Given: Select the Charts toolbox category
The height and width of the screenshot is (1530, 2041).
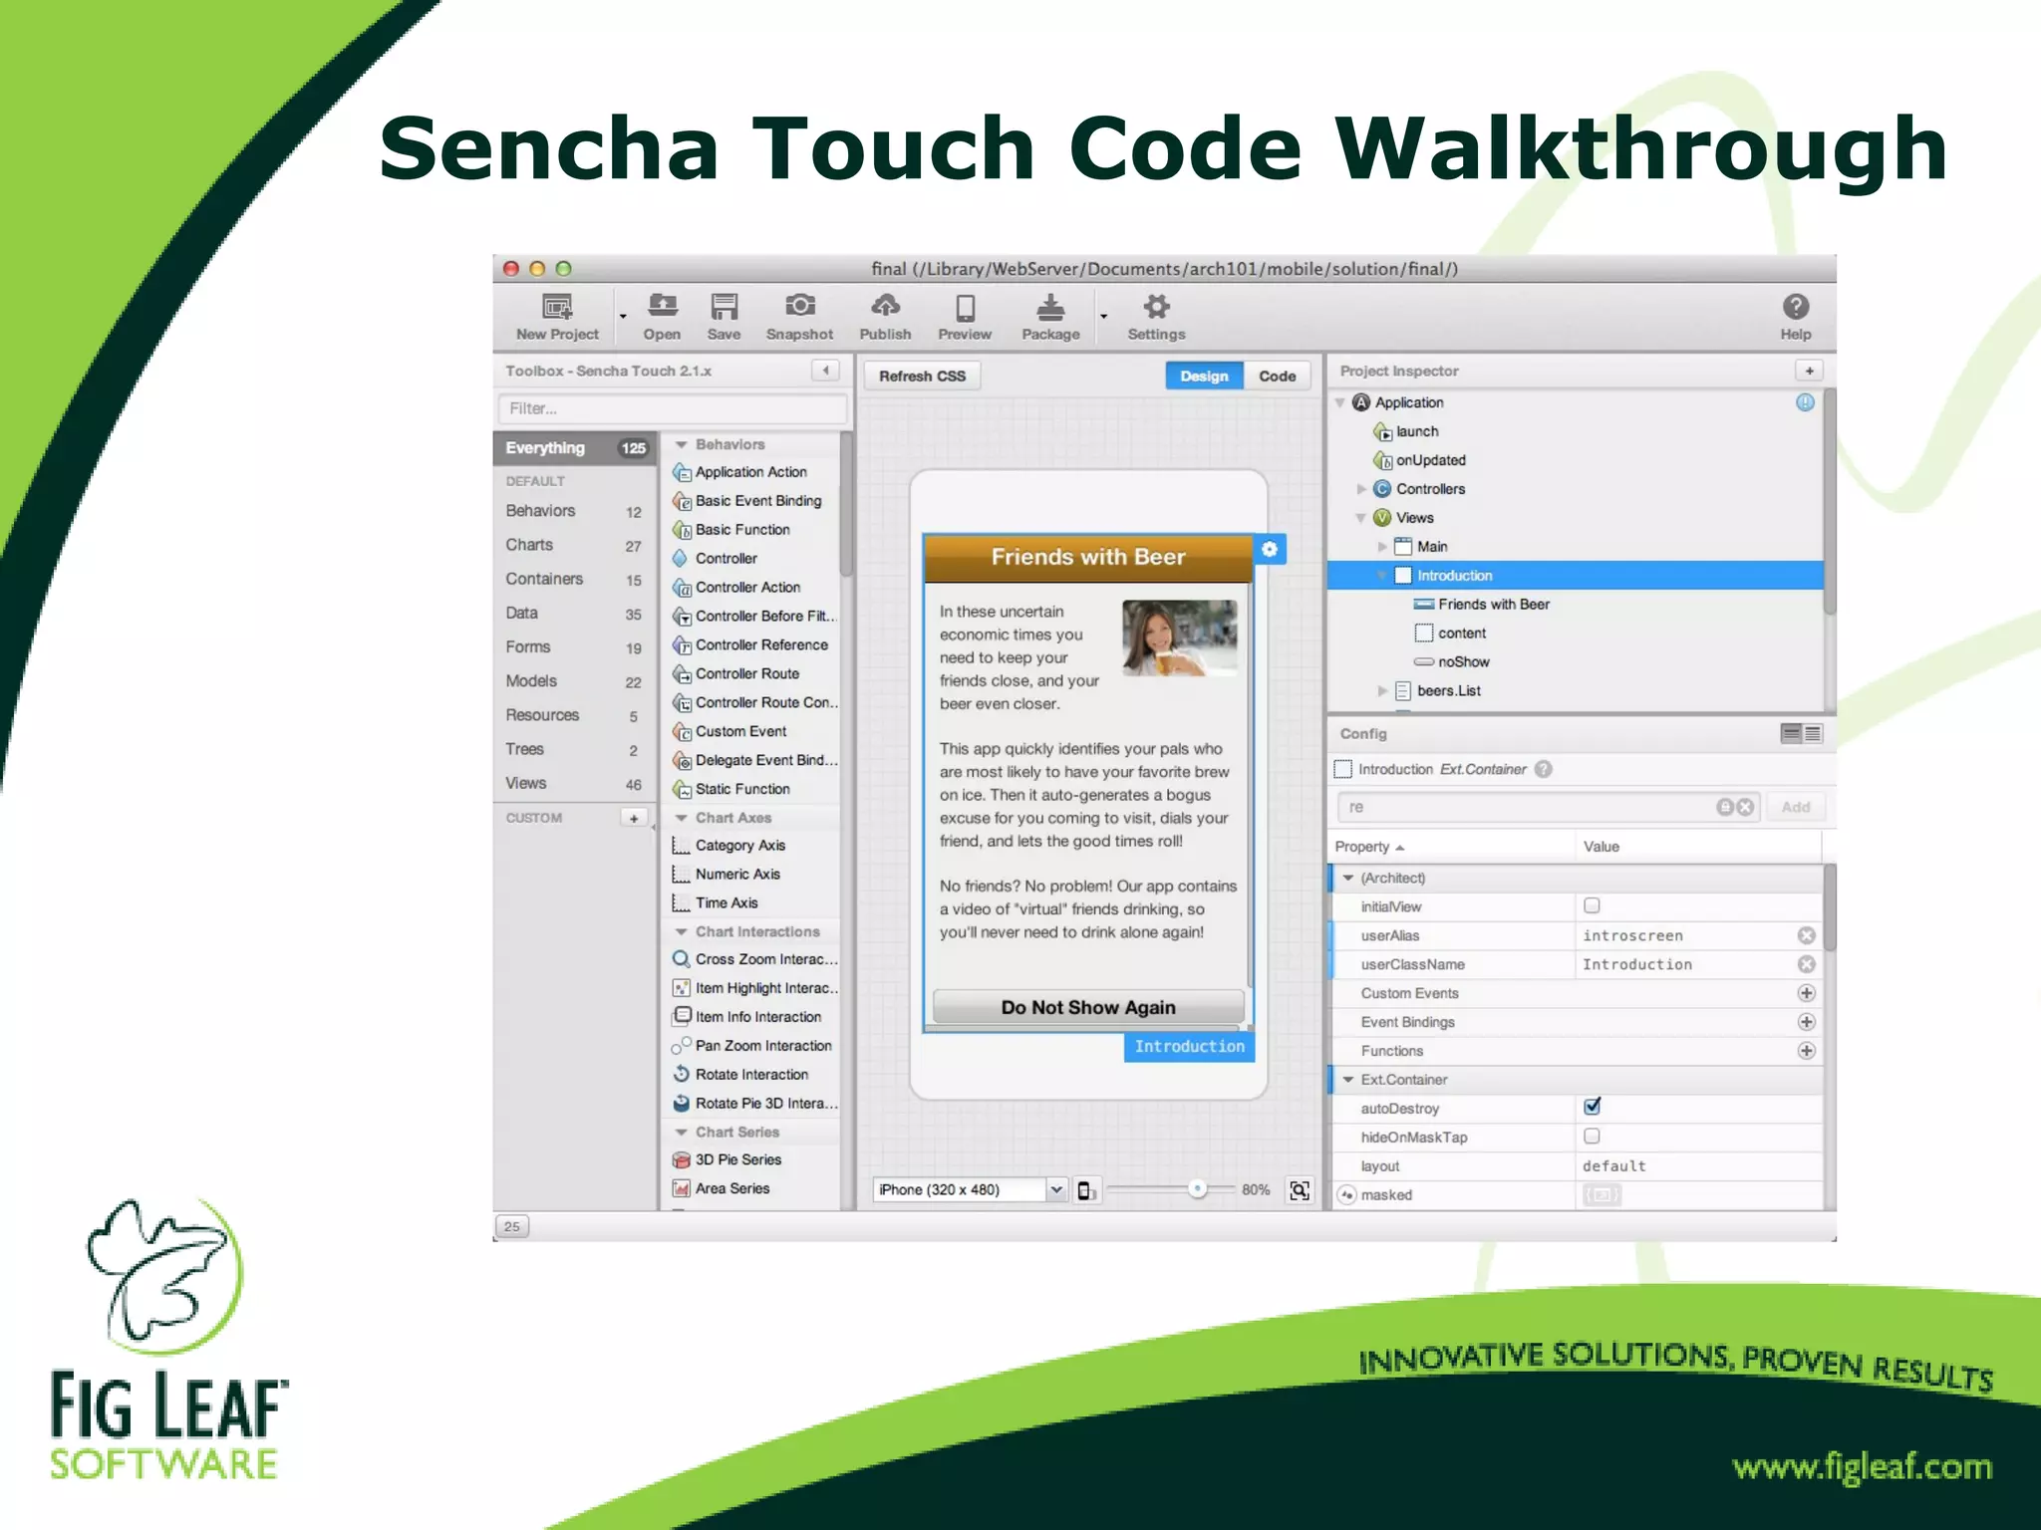Looking at the screenshot, I should 575,545.
